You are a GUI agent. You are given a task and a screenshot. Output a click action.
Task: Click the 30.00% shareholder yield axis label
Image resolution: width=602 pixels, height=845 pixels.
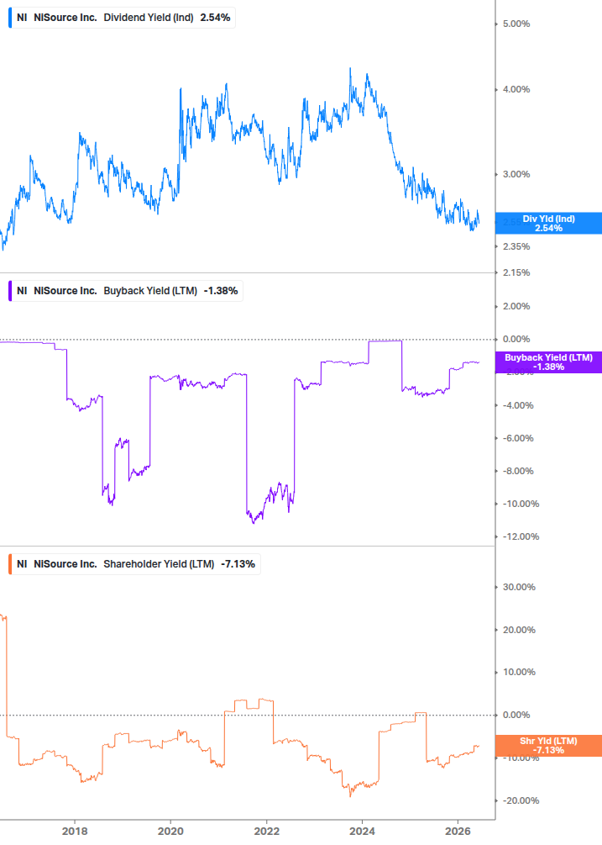tap(519, 587)
